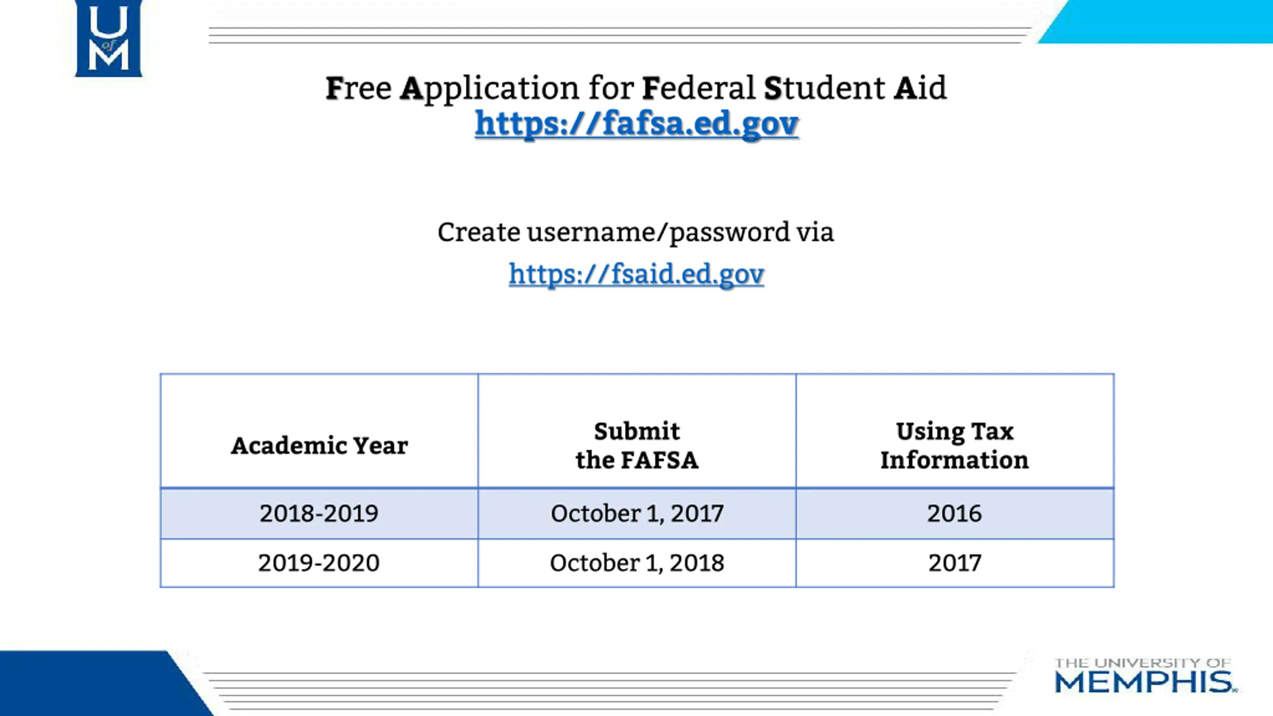The image size is (1273, 716).
Task: Click the Free Application for Federal Student Aid title
Action: tap(636, 88)
